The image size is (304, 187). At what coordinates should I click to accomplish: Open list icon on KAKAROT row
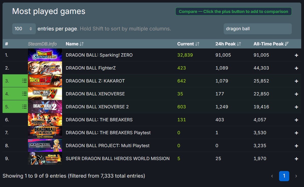(x=24, y=81)
